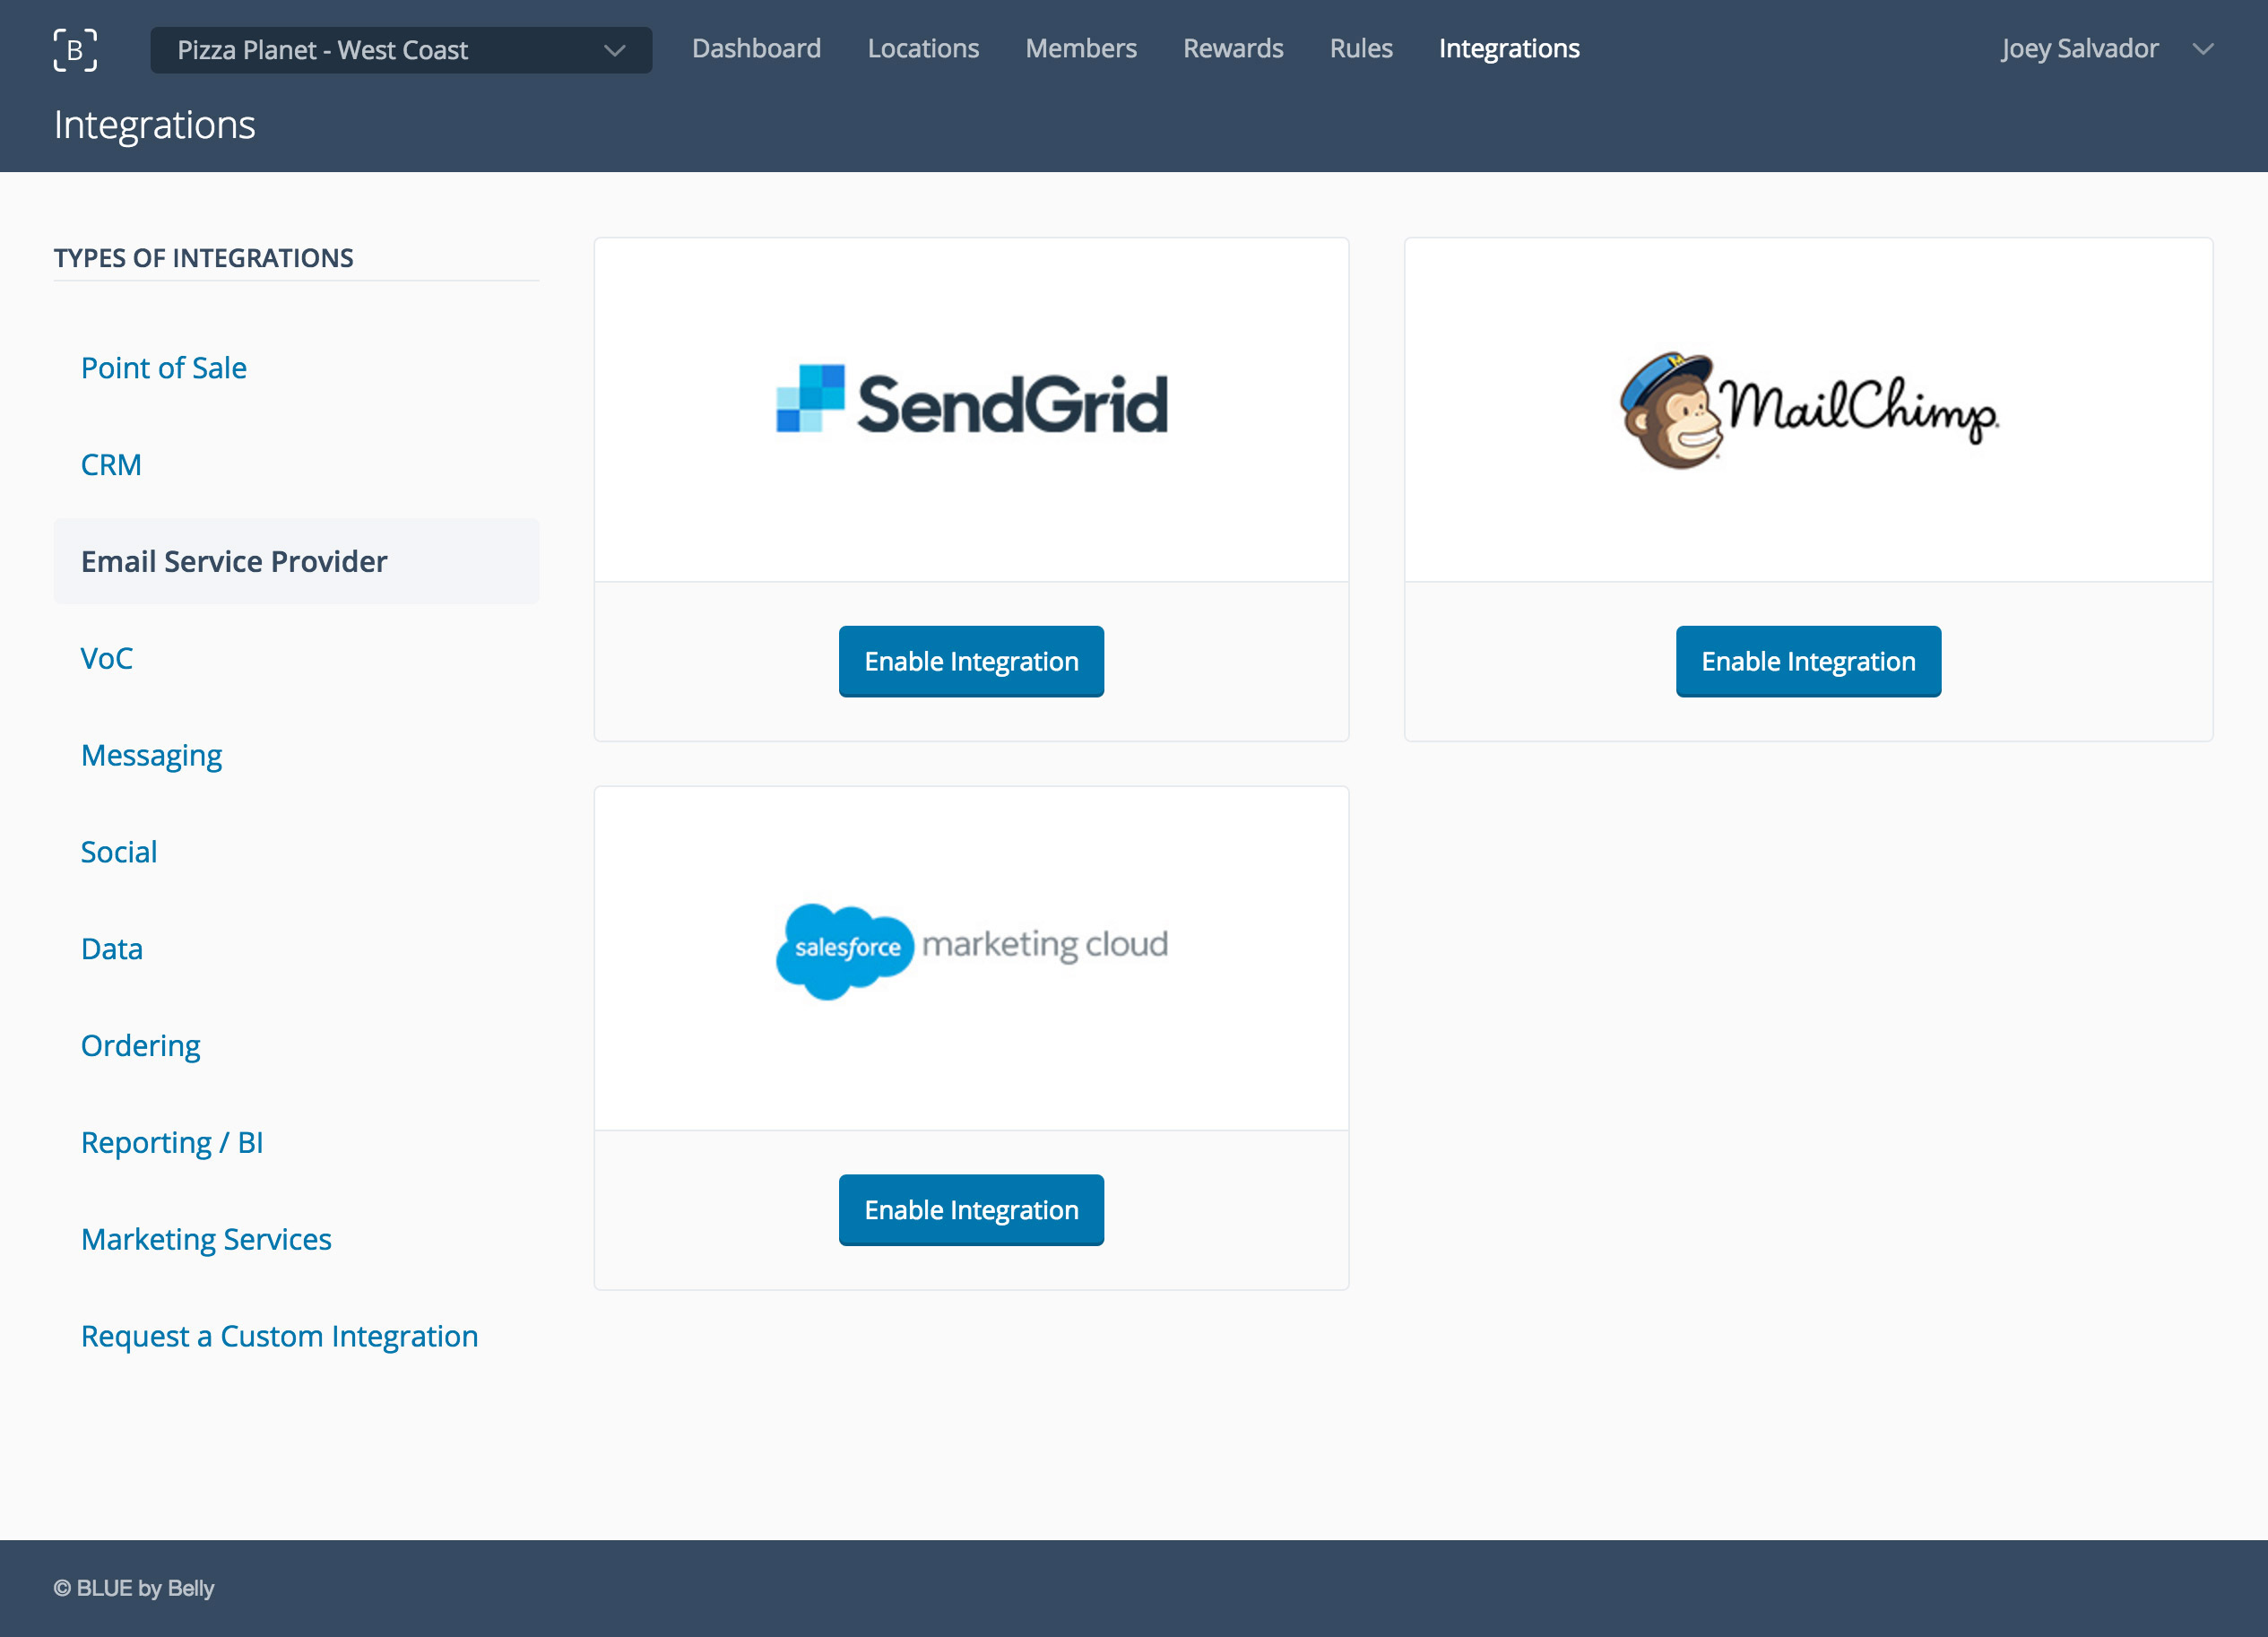The image size is (2268, 1637).
Task: Navigate to Rules
Action: coord(1361,48)
